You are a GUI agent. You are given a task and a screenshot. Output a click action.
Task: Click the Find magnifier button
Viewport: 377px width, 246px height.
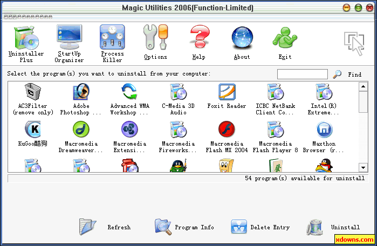tap(347, 74)
